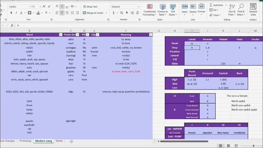Align text to top

click(57, 7)
